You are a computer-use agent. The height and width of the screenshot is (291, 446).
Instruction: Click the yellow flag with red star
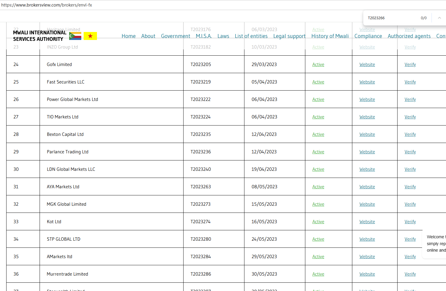[90, 36]
